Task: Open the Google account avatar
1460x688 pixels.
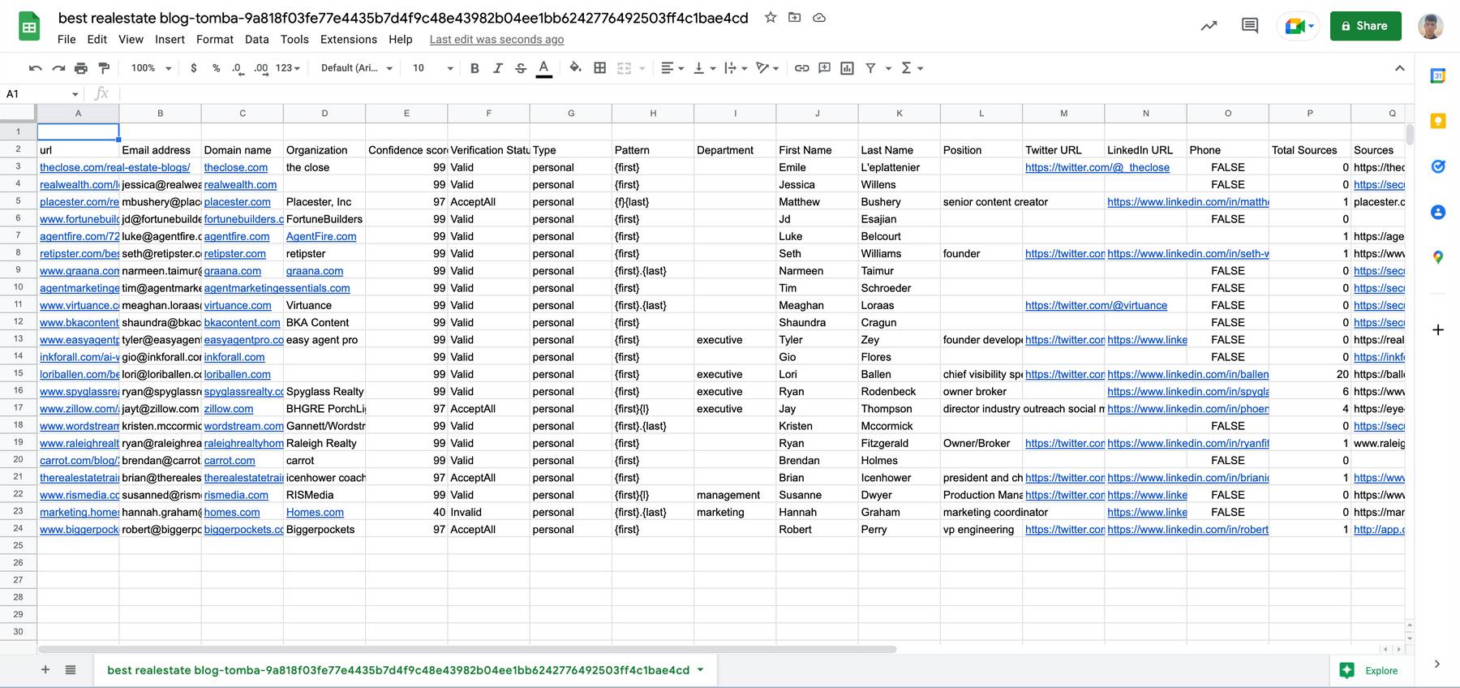Action: pos(1430,26)
